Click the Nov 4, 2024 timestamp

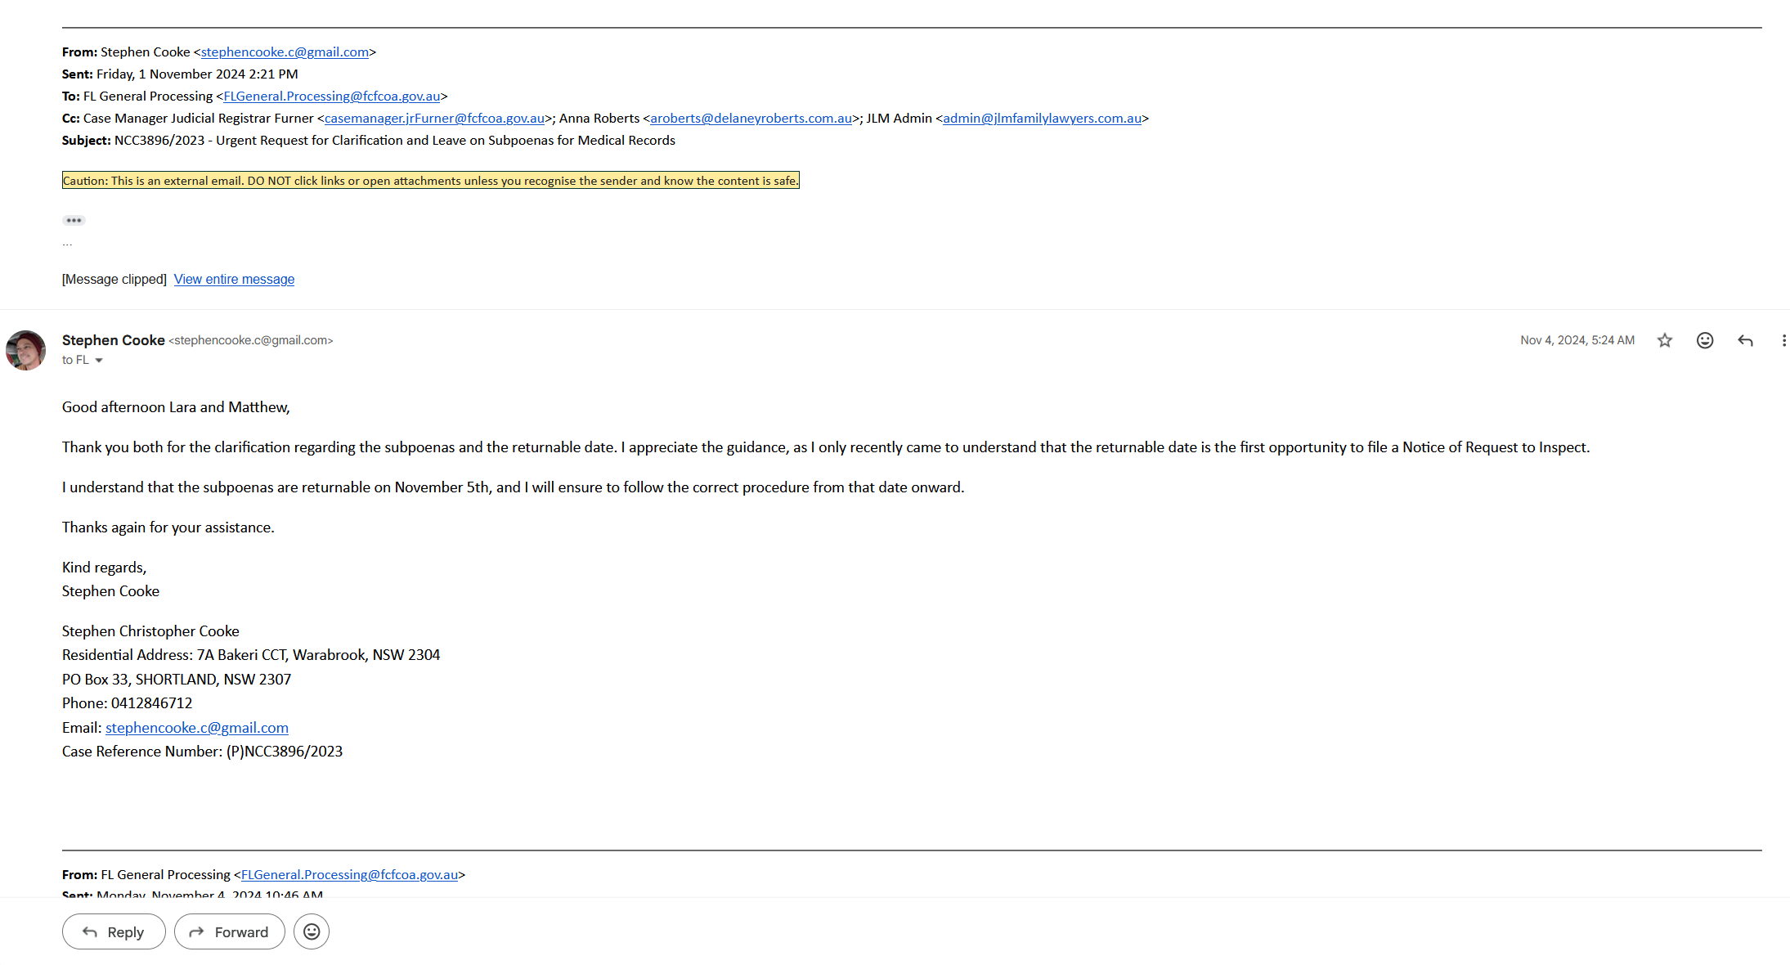point(1577,340)
